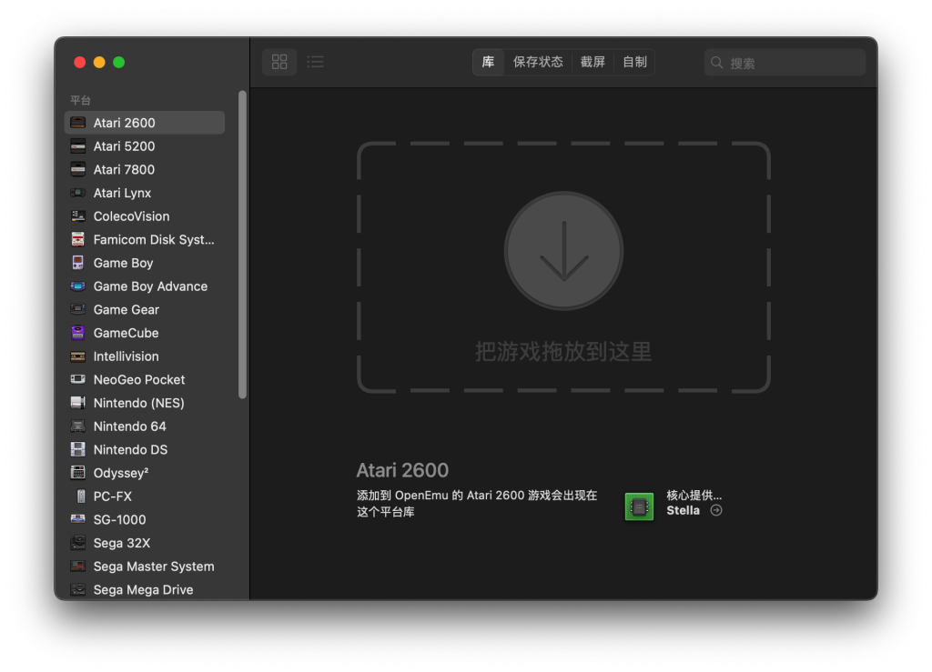Screen dimensions: 932x672
Task: Select Game Boy Advance label
Action: [x=150, y=286]
